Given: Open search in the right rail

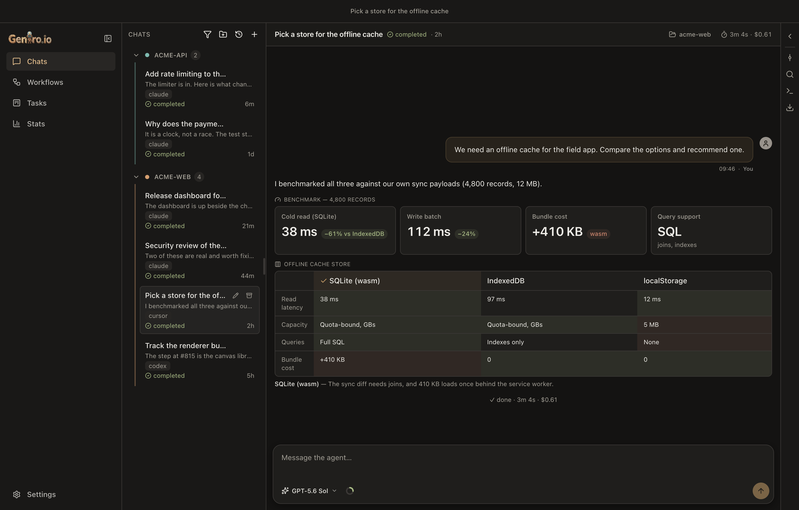Looking at the screenshot, I should coord(790,74).
